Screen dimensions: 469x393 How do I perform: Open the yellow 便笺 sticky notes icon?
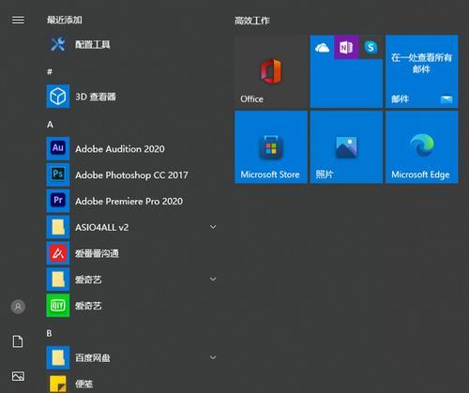pos(58,384)
